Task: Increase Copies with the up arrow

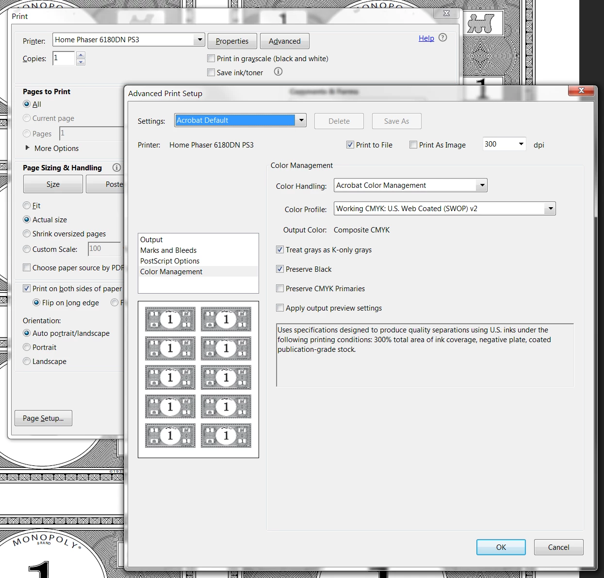Action: pyautogui.click(x=81, y=55)
